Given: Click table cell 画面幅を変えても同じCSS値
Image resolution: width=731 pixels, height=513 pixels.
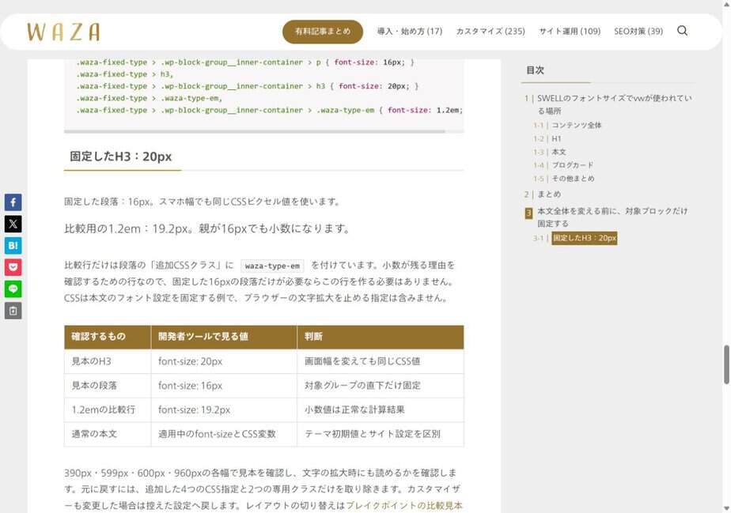Looking at the screenshot, I should (381, 361).
